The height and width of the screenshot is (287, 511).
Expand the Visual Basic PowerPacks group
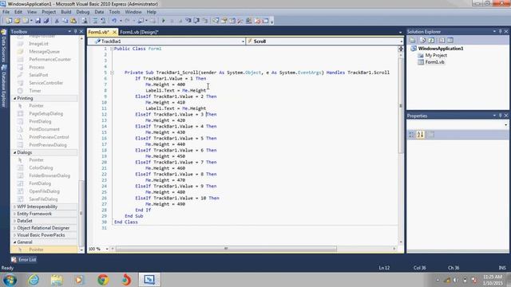point(14,235)
